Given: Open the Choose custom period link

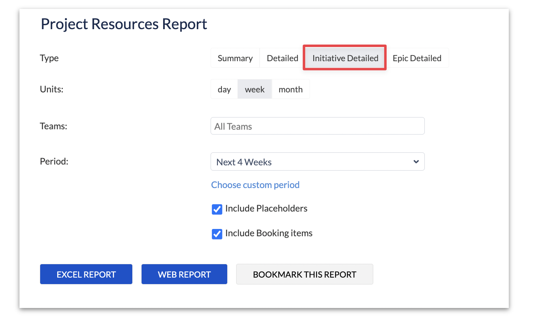Looking at the screenshot, I should point(255,185).
